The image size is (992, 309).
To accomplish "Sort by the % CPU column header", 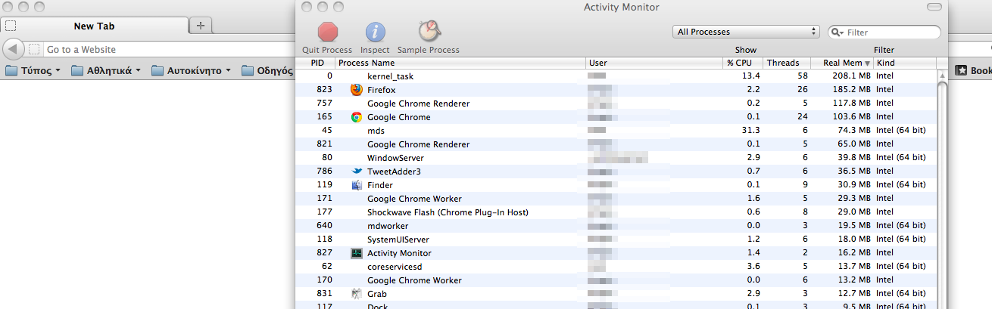I will pyautogui.click(x=743, y=63).
